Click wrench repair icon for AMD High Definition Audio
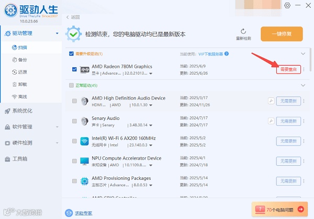314x219 pixels. (x=271, y=101)
